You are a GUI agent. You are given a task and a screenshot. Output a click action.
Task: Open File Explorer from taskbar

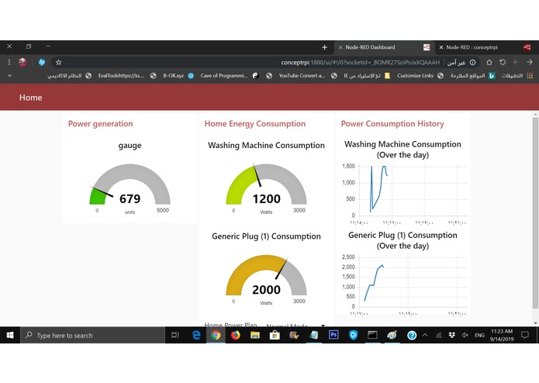[x=255, y=335]
